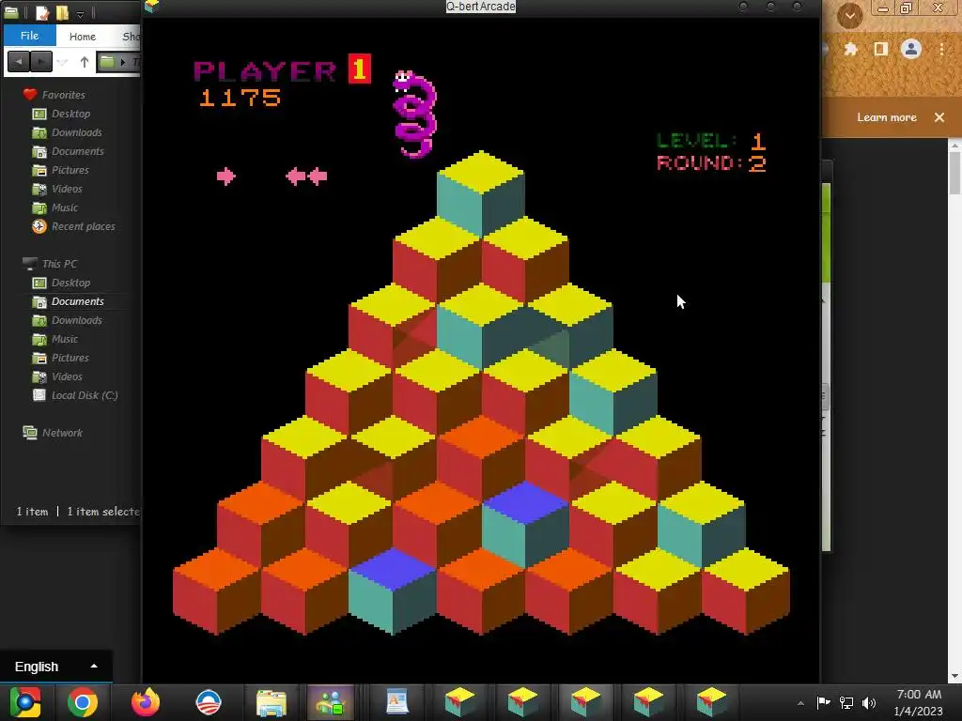This screenshot has width=962, height=721.
Task: Click the Chrome tab search chevron button
Action: click(x=849, y=16)
